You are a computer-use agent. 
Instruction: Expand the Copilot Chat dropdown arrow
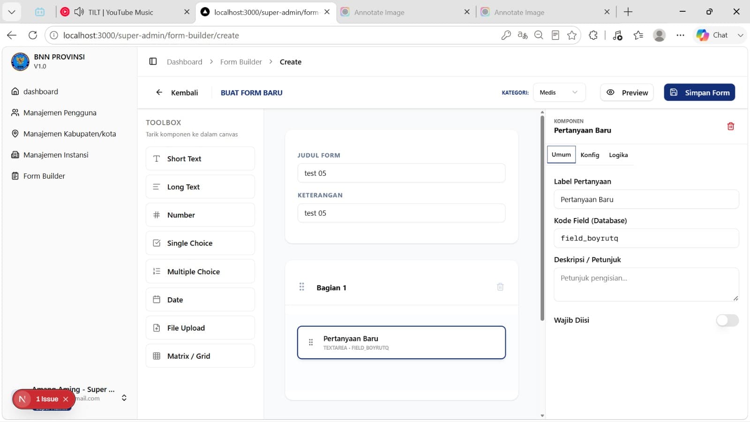(x=740, y=35)
